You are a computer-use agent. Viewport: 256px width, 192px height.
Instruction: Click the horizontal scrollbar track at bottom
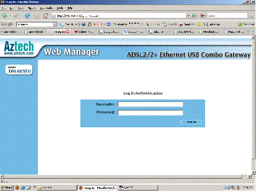123,177
